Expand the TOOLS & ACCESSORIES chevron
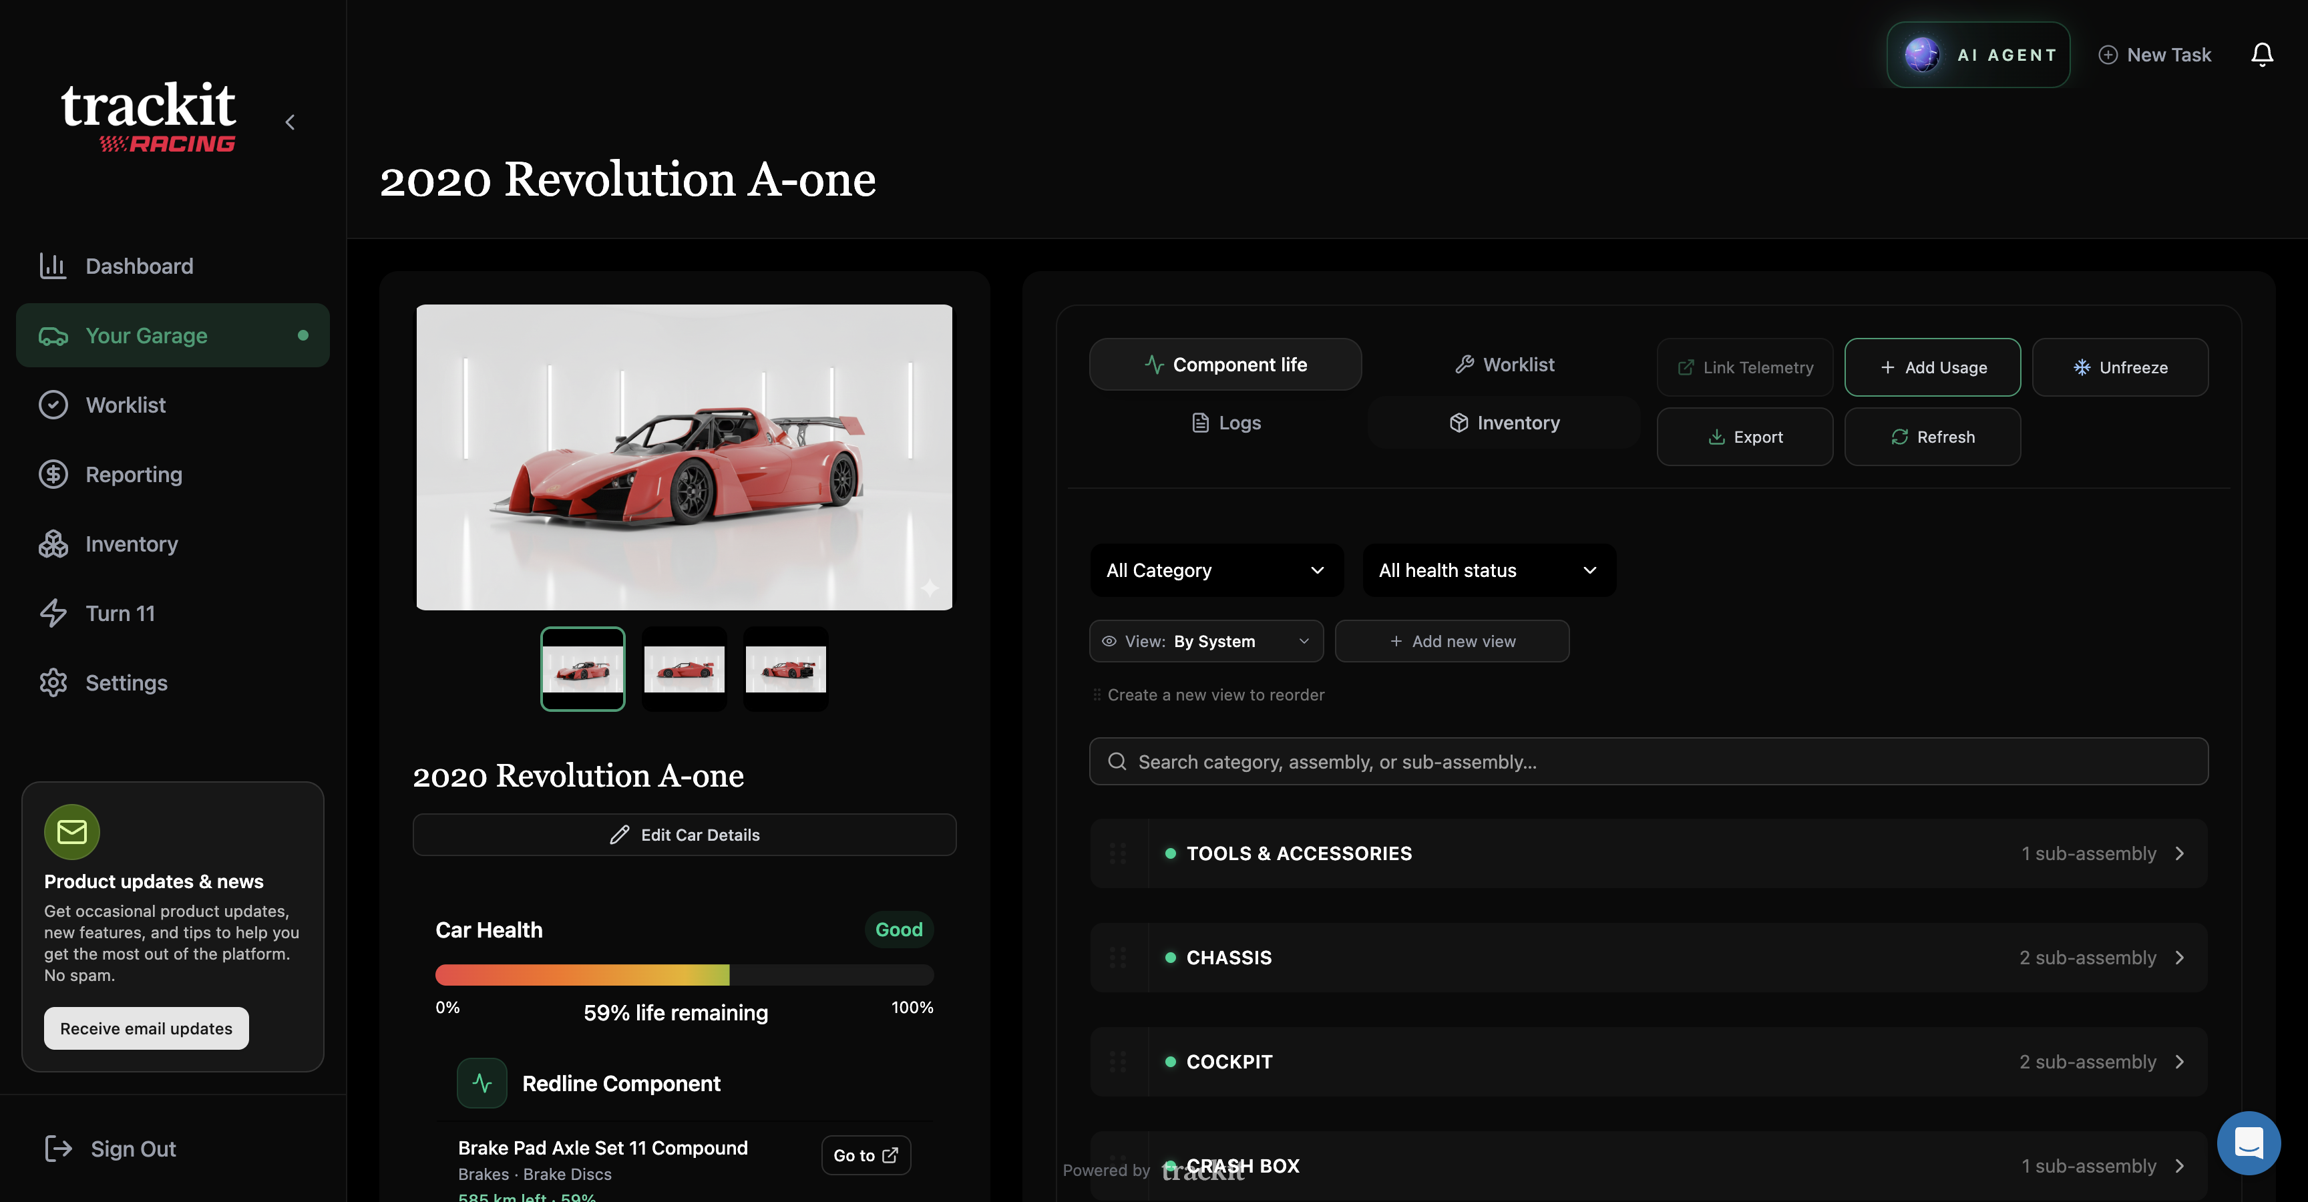 2179,853
